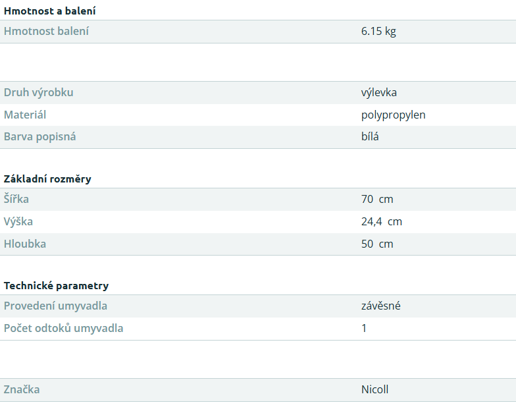This screenshot has width=516, height=415.
Task: Select the Druh výrobku row label
Action: tap(38, 92)
